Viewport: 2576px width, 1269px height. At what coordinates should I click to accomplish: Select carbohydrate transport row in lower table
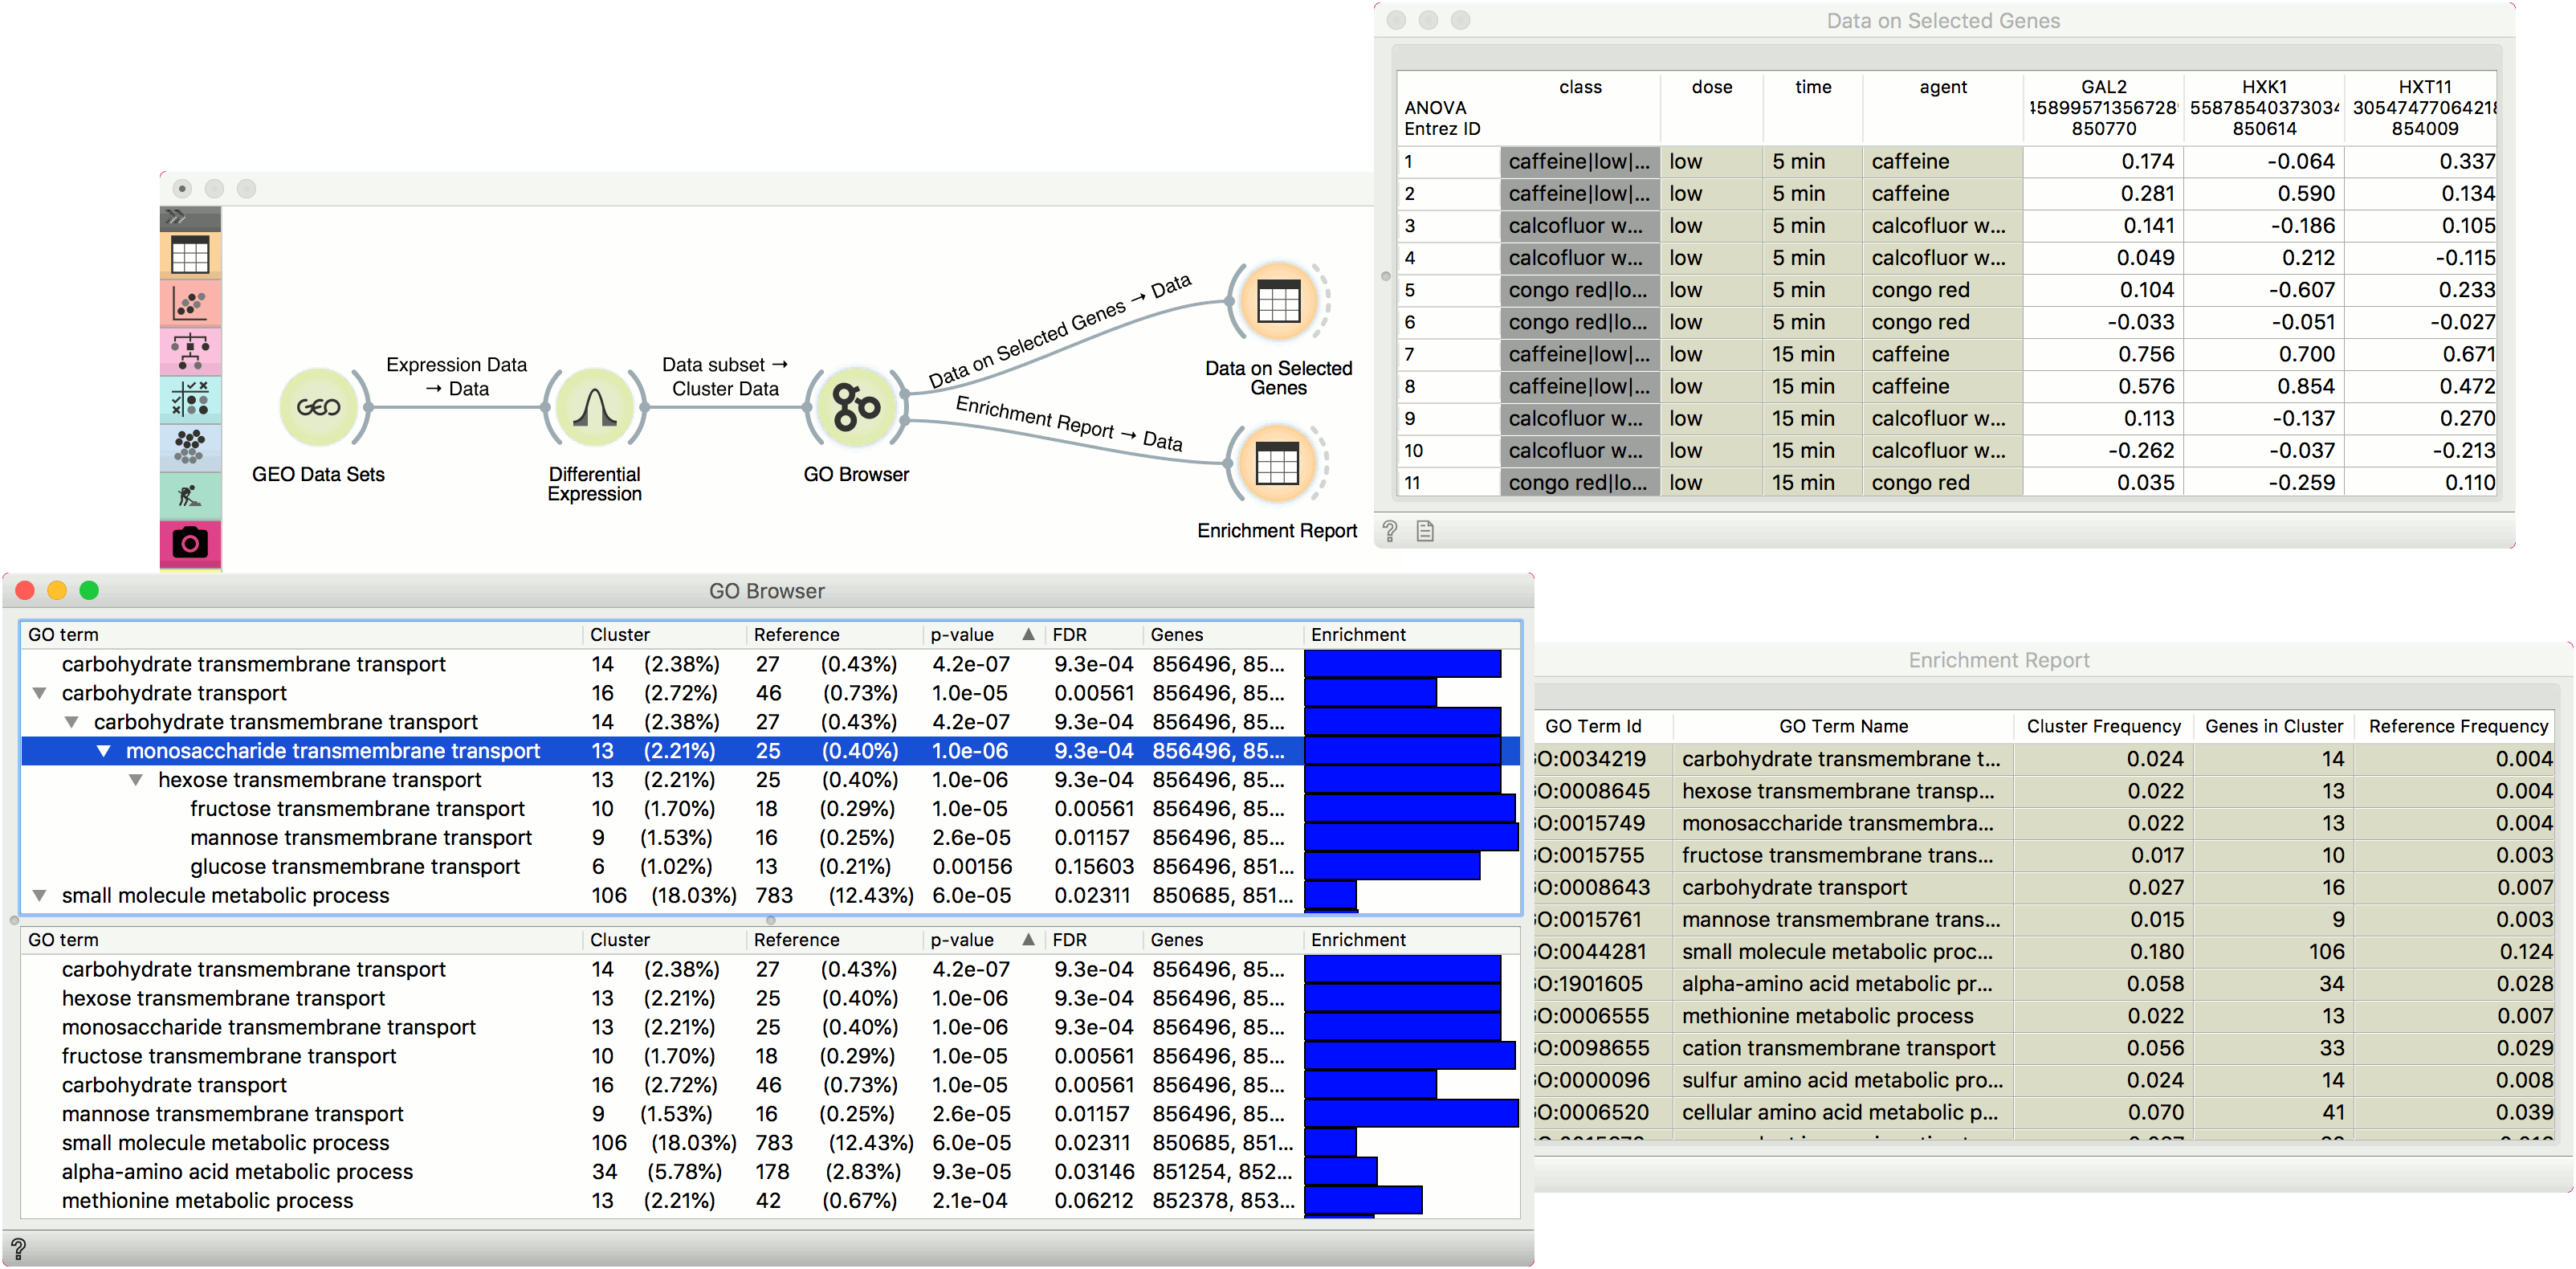coord(770,1085)
